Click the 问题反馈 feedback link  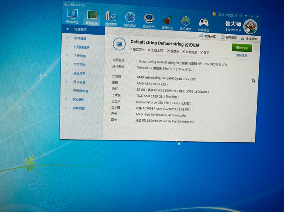coord(232,15)
